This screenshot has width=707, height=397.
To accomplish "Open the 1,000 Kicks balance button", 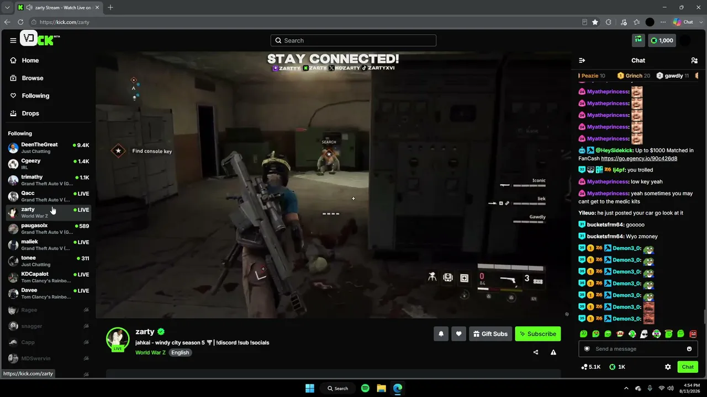I will coord(662,40).
